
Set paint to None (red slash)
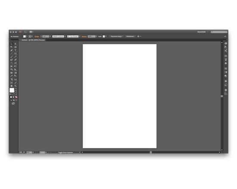16,97
